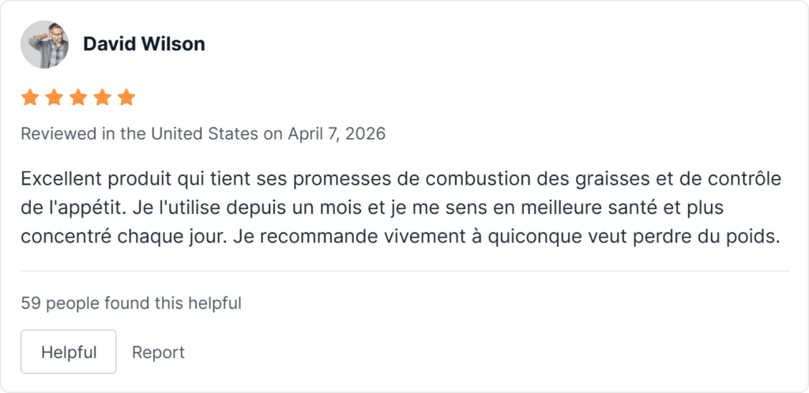Click the 'Reviewed in the United States' line
Screen dimensions: 809x393
pyautogui.click(x=139, y=133)
